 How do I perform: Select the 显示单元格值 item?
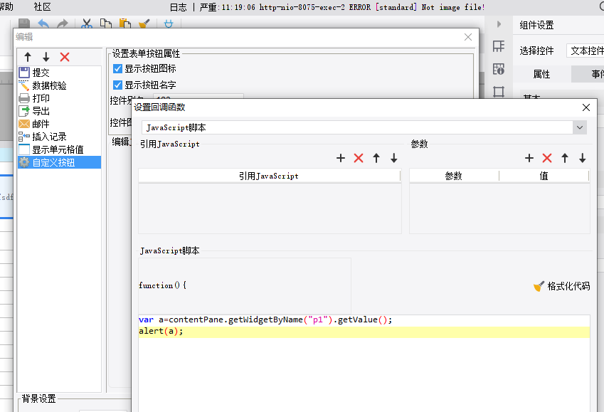coord(59,149)
